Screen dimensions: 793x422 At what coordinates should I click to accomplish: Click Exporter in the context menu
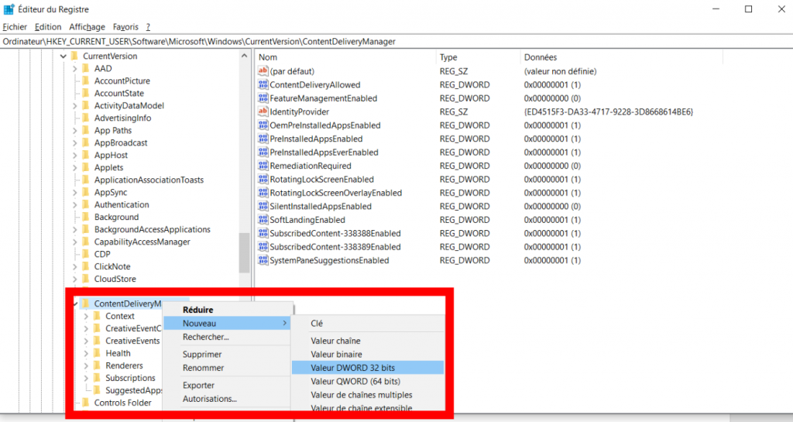pos(198,385)
